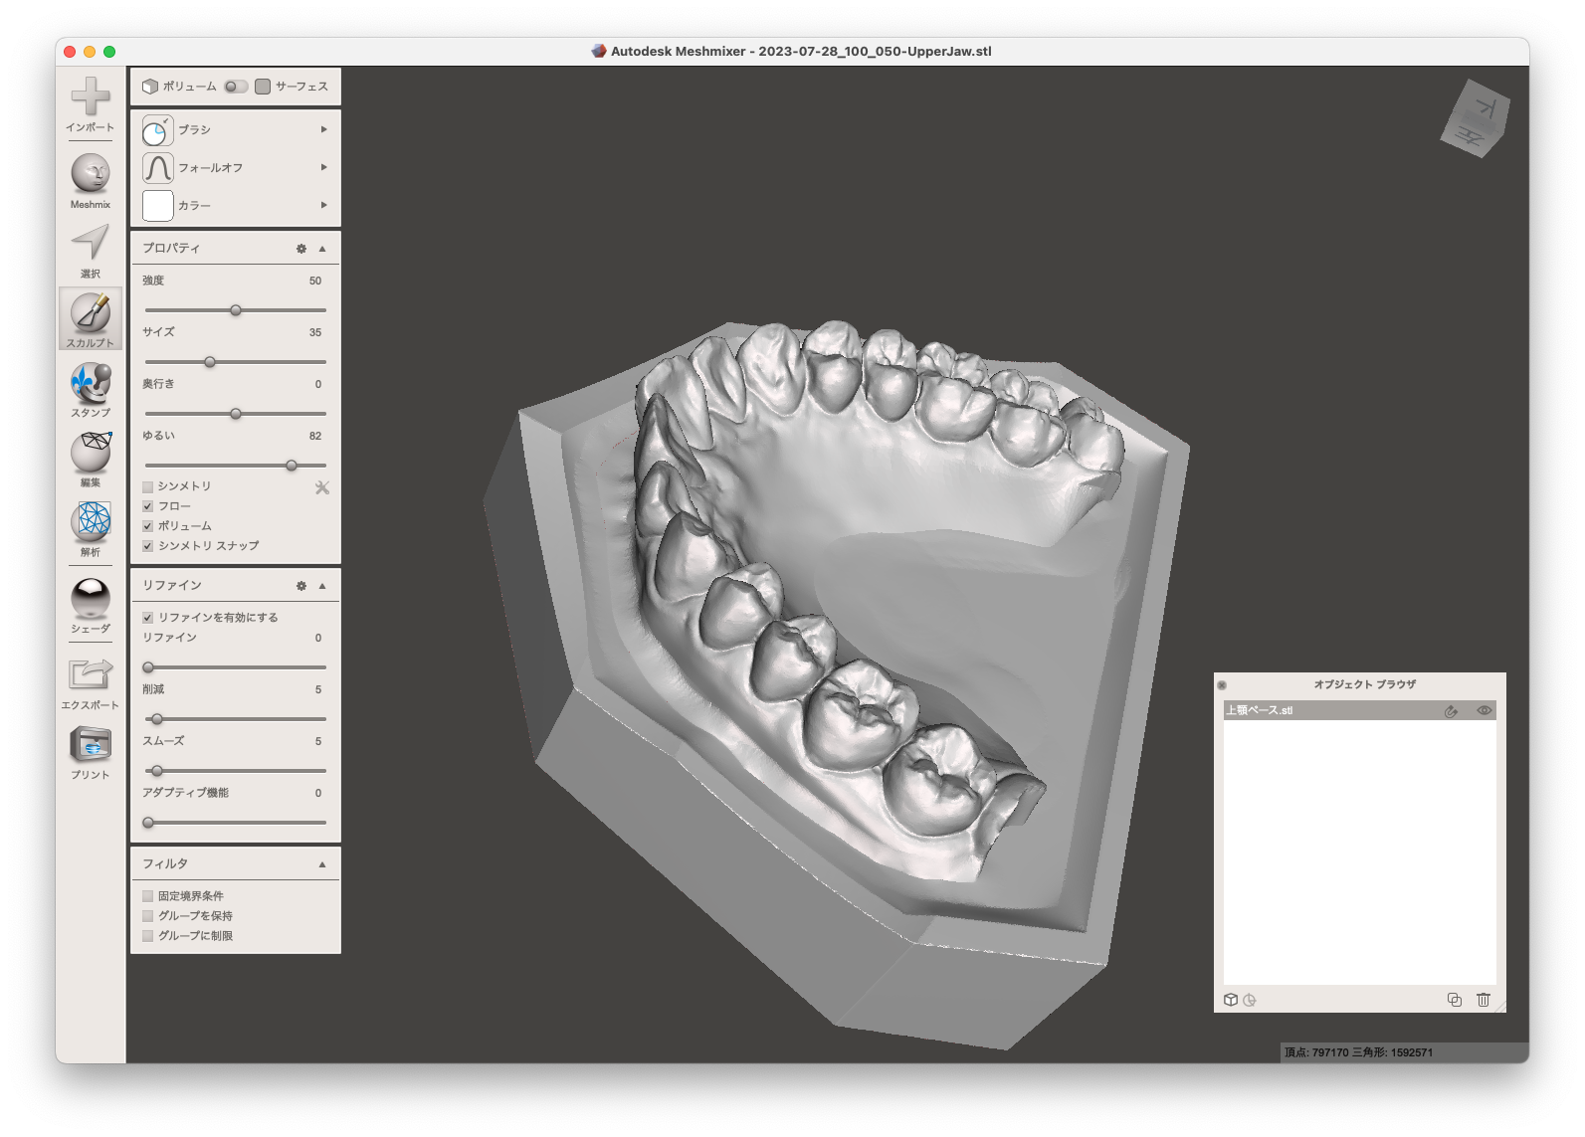Open the Meshmix tool
1585x1137 pixels.
coord(91,174)
